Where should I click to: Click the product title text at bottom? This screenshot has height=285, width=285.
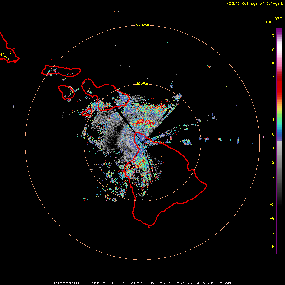[142, 283]
